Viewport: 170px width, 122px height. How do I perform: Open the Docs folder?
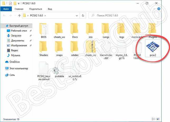tap(75, 31)
